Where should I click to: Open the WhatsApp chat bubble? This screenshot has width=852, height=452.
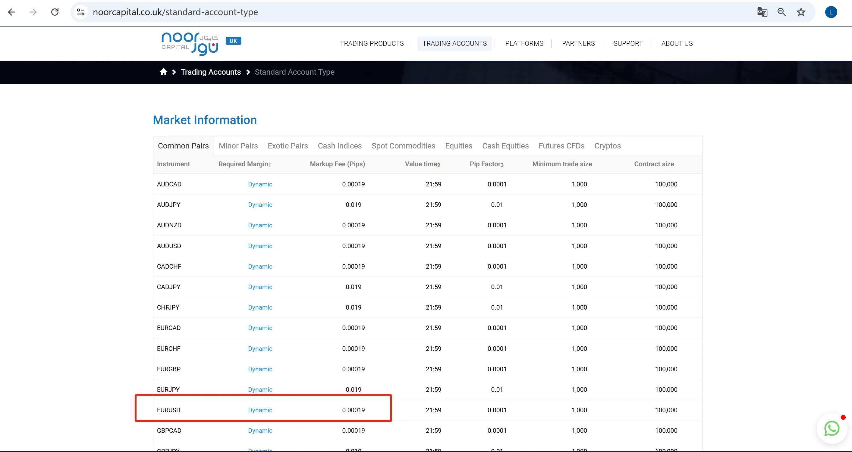(x=832, y=428)
